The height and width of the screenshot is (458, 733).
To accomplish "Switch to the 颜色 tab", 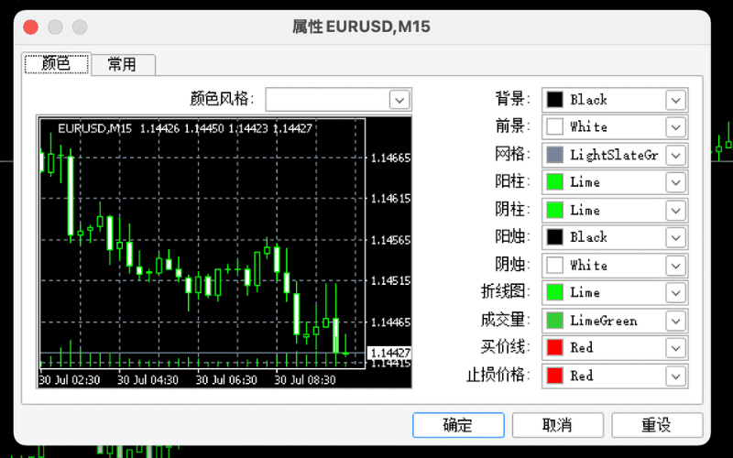I will (57, 63).
